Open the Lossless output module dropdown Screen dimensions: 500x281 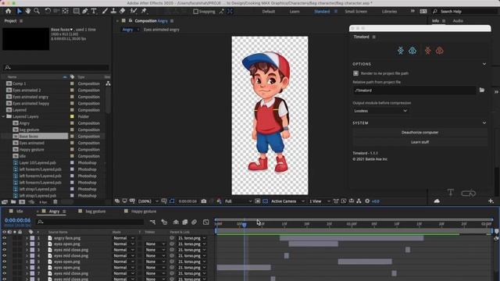pyautogui.click(x=380, y=111)
